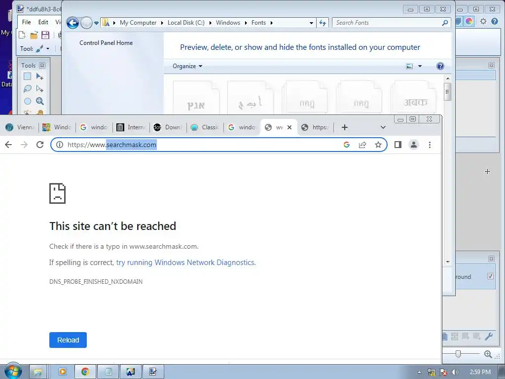This screenshot has width=505, height=379.
Task: Switch to the Interne tab in Chrome
Action: pyautogui.click(x=131, y=127)
